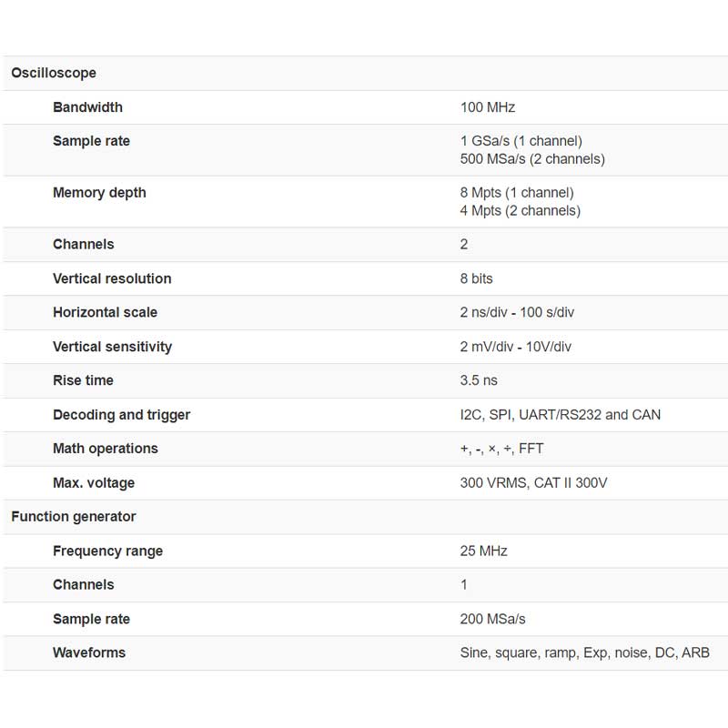Select the 300 VRMS, CAT II 300V value
Image resolution: width=728 pixels, height=728 pixels.
(533, 483)
